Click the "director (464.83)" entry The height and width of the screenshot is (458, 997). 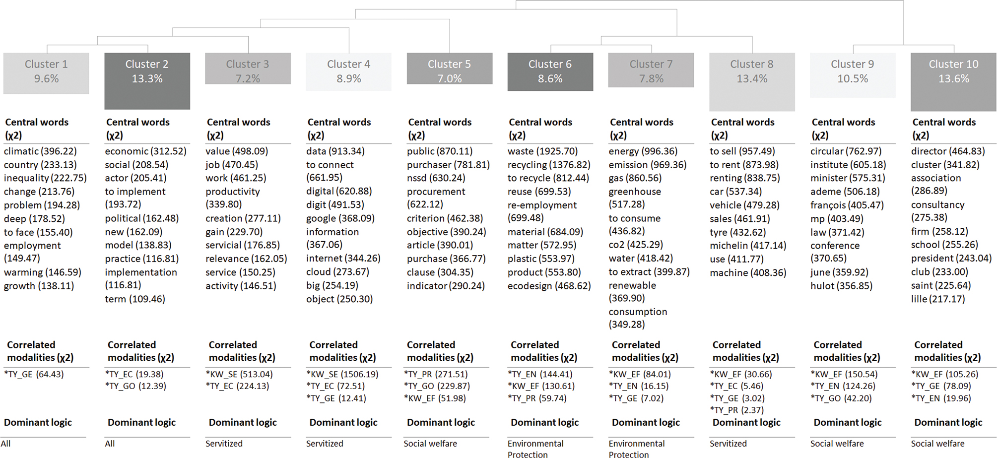pyautogui.click(x=947, y=151)
